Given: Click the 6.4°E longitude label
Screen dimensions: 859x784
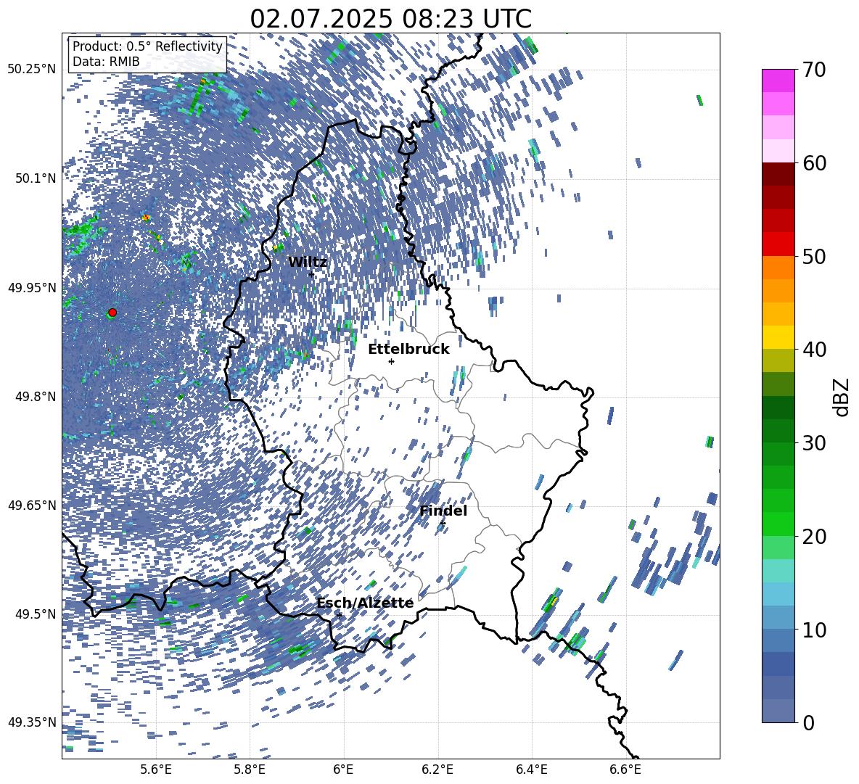Looking at the screenshot, I should click(531, 769).
